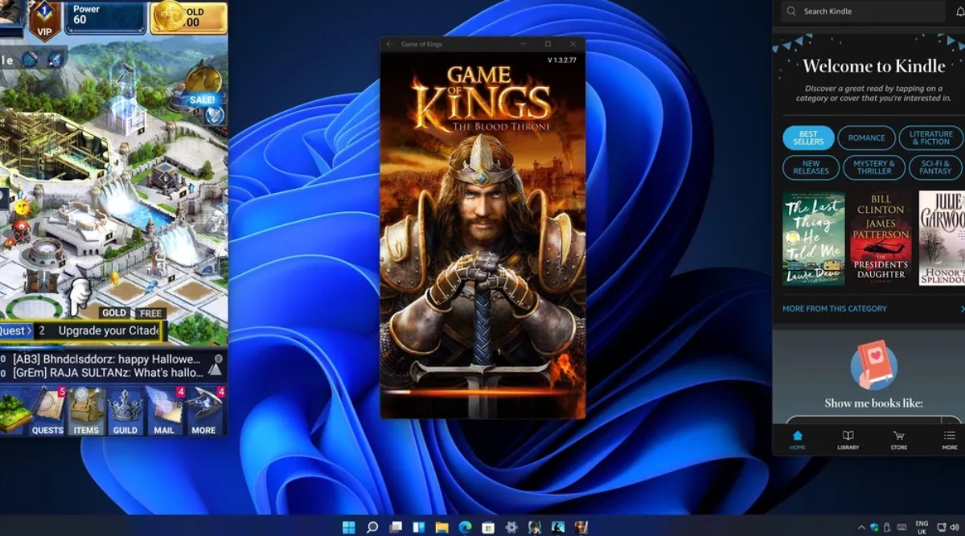Click the volume icon in system tray
Viewport: 965px width, 536px height.
coord(955,528)
